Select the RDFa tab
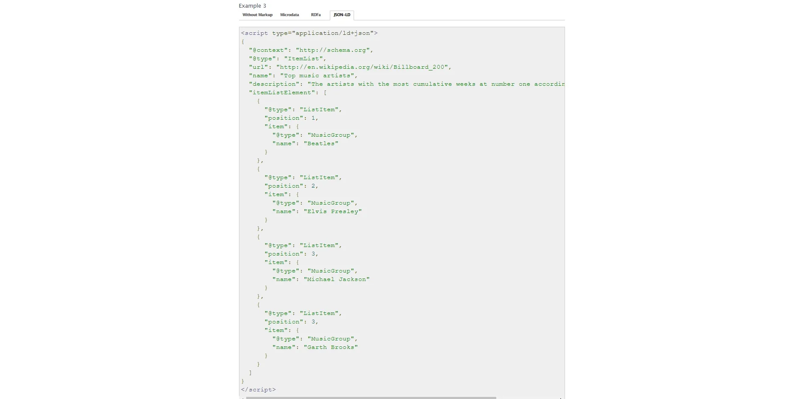Image resolution: width=804 pixels, height=399 pixels. (316, 15)
